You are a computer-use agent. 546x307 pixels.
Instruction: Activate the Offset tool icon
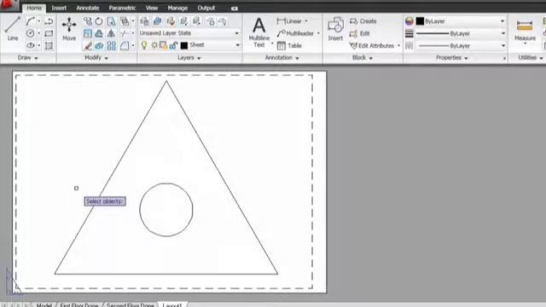[x=99, y=33]
